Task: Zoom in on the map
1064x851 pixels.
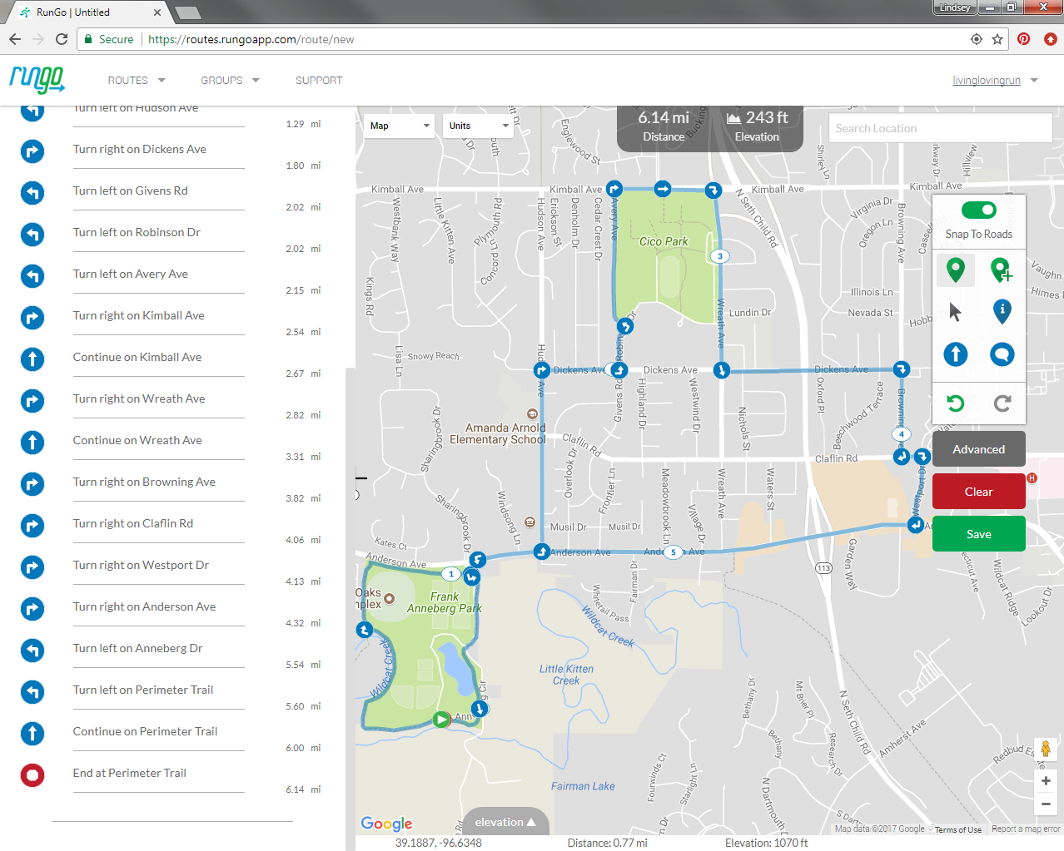Action: (x=1046, y=781)
